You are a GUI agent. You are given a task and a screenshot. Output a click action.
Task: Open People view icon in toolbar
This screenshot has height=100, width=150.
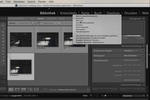tap(36, 89)
